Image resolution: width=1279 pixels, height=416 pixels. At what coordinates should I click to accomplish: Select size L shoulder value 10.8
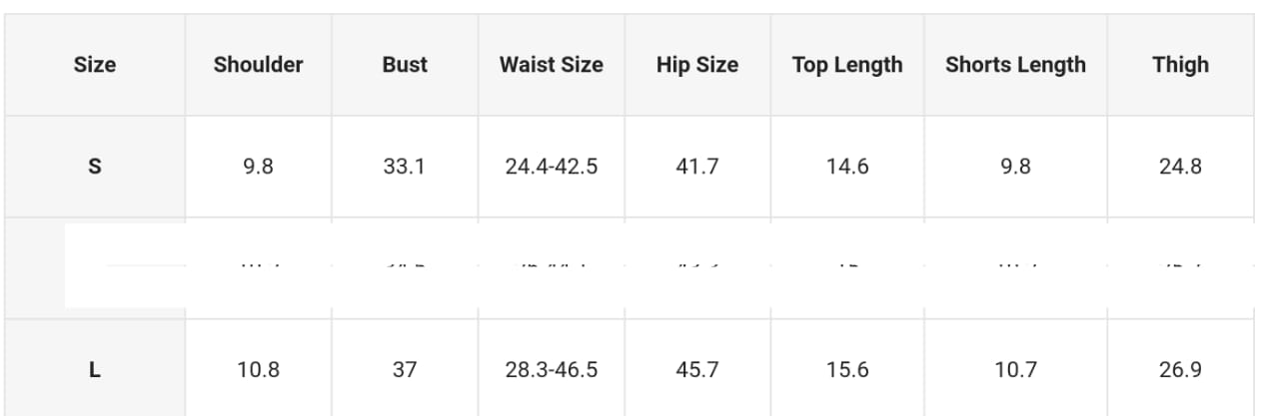pos(258,370)
